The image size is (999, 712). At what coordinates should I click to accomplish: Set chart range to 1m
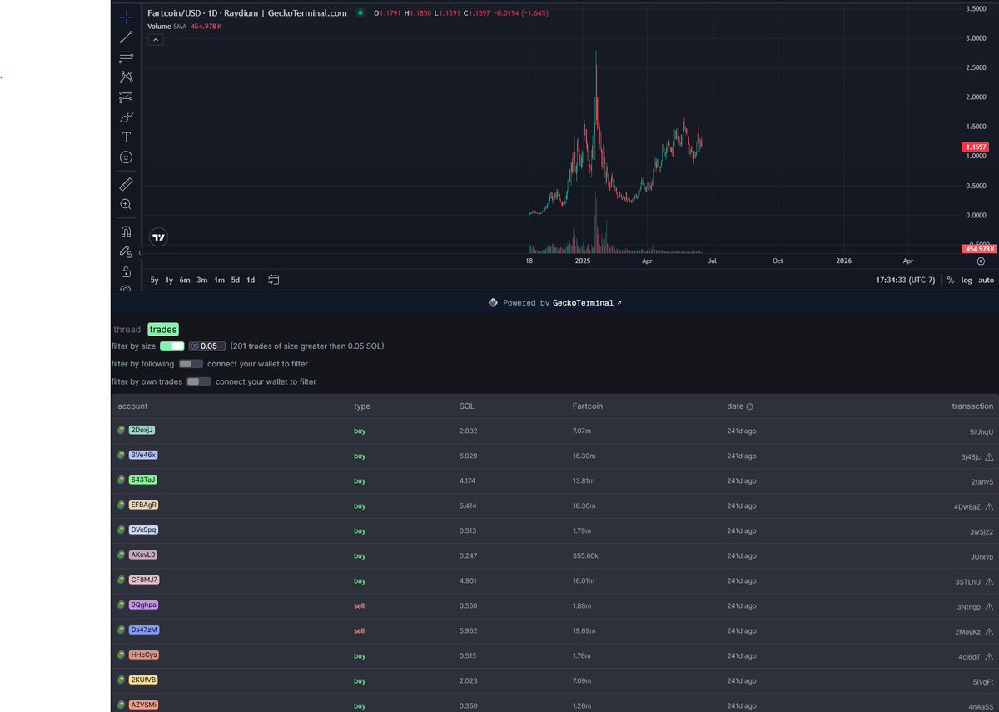[x=219, y=280]
